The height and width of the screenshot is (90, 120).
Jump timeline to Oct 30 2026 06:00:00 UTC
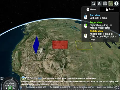click(36, 87)
